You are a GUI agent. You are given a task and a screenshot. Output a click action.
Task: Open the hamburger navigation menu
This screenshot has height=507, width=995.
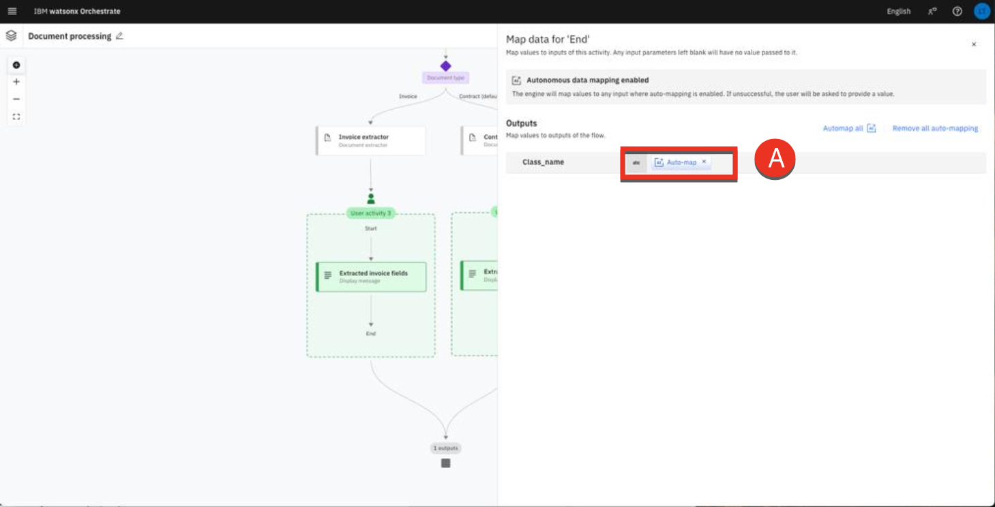[x=12, y=11]
